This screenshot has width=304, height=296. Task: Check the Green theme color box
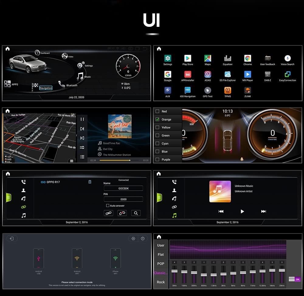[157, 135]
